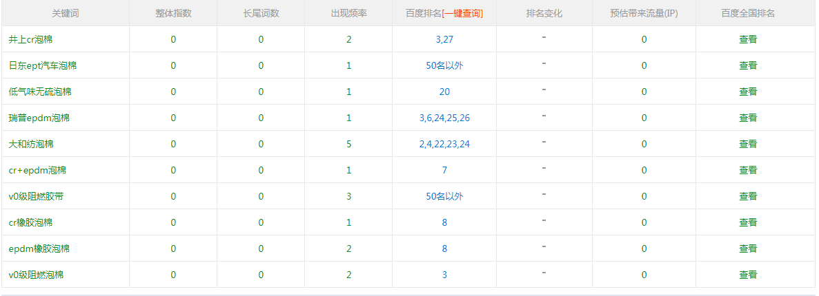This screenshot has width=819, height=296.
Task: Click frequency value 2 for epdm橡胶泡棉
Action: pos(349,249)
